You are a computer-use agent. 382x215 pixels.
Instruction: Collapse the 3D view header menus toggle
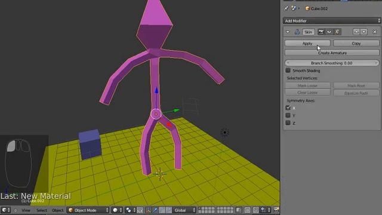click(x=16, y=210)
